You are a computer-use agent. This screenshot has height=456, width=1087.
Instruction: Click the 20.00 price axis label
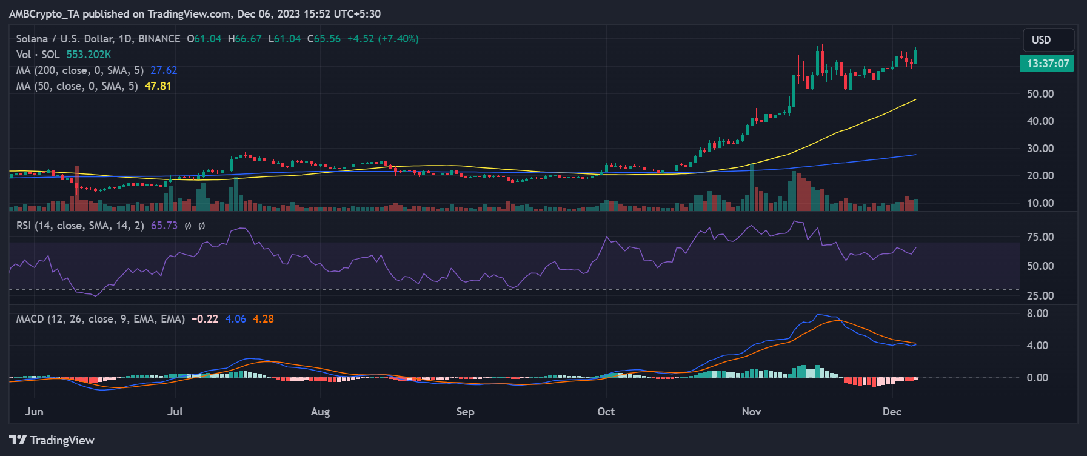coord(1040,176)
